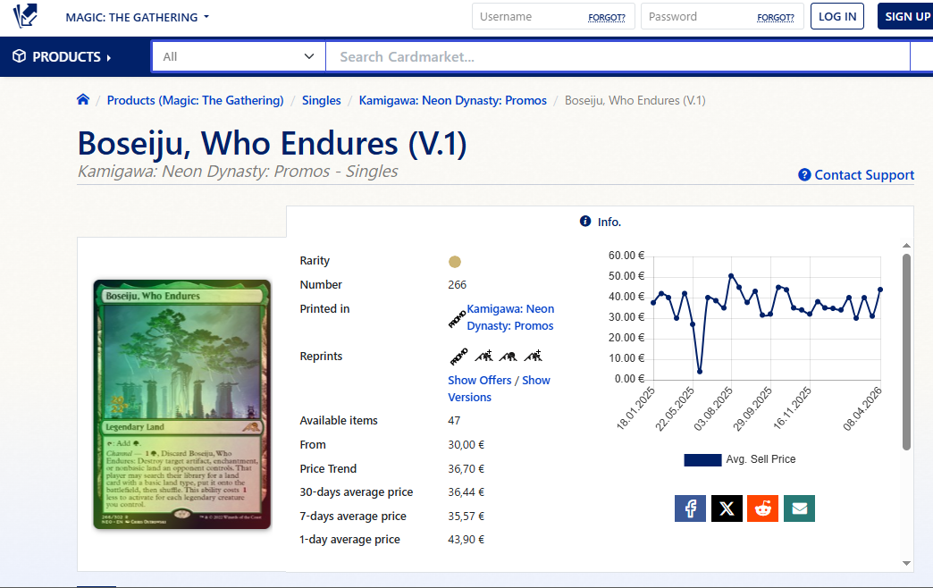Screen dimensions: 933x588
Task: Click the scrollbar down arrow
Action: (906, 563)
